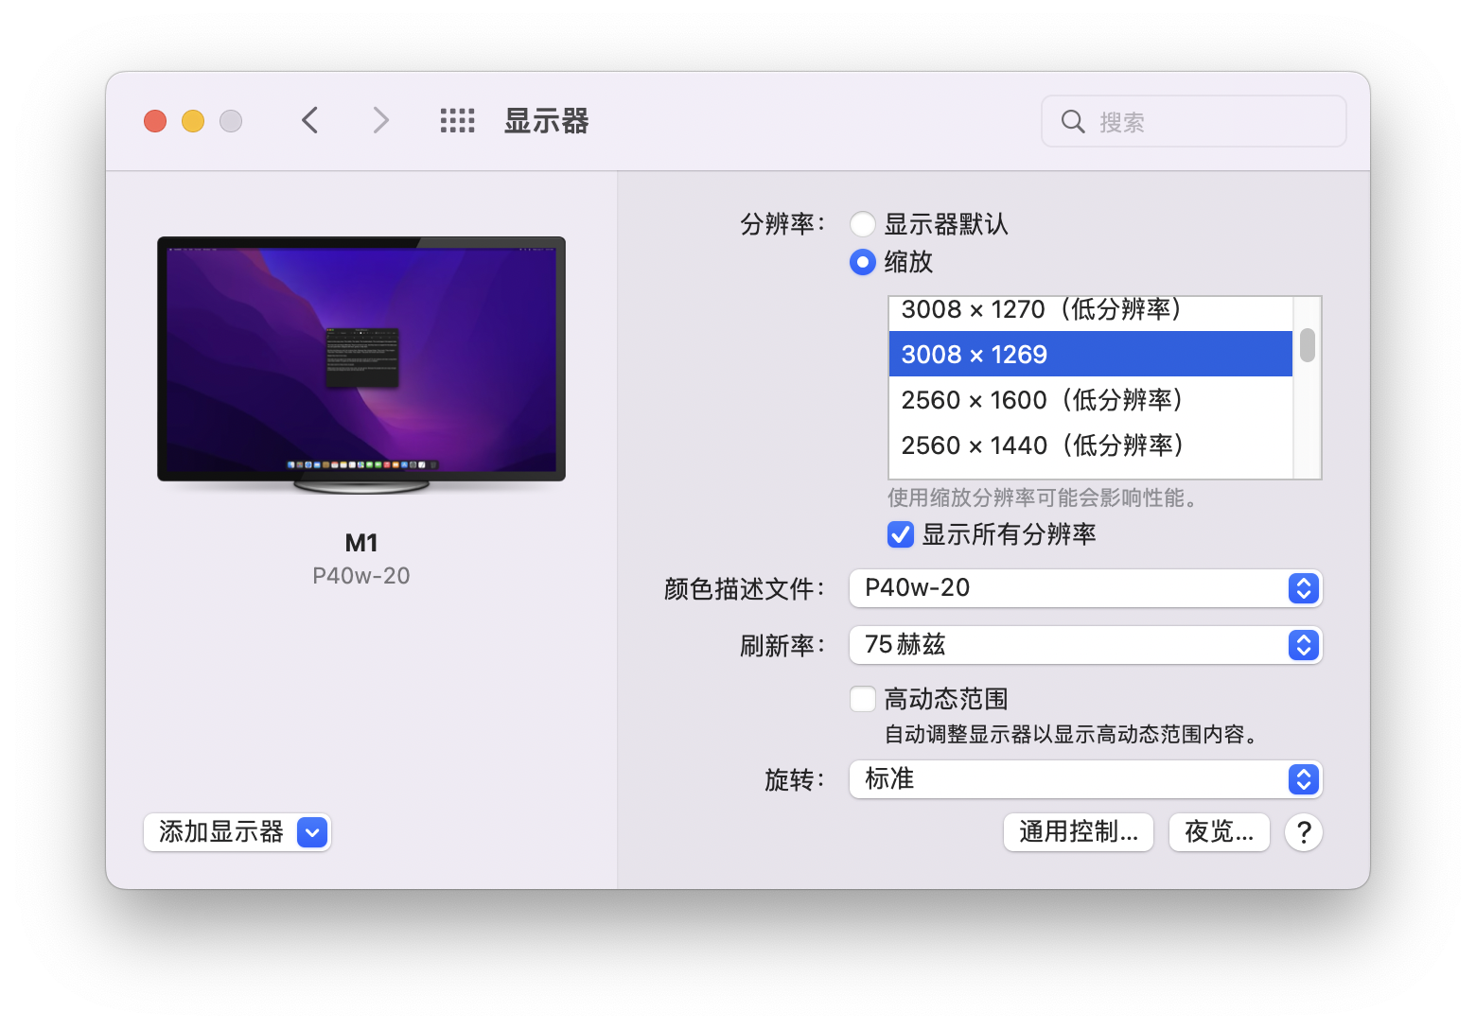The image size is (1476, 1029).
Task: Uncheck 显示所有分辨率 checkbox
Action: (901, 534)
